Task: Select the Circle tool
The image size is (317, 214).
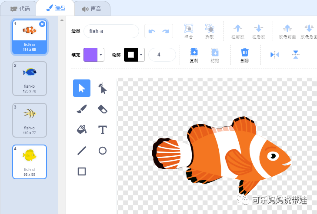Action: (x=103, y=151)
